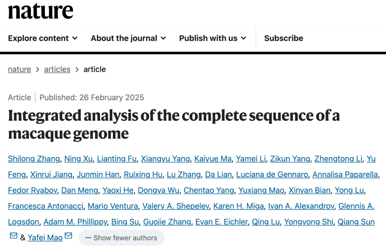This screenshot has height=250, width=386.
Task: Open author Francesca Antonacci's details
Action: [46, 206]
